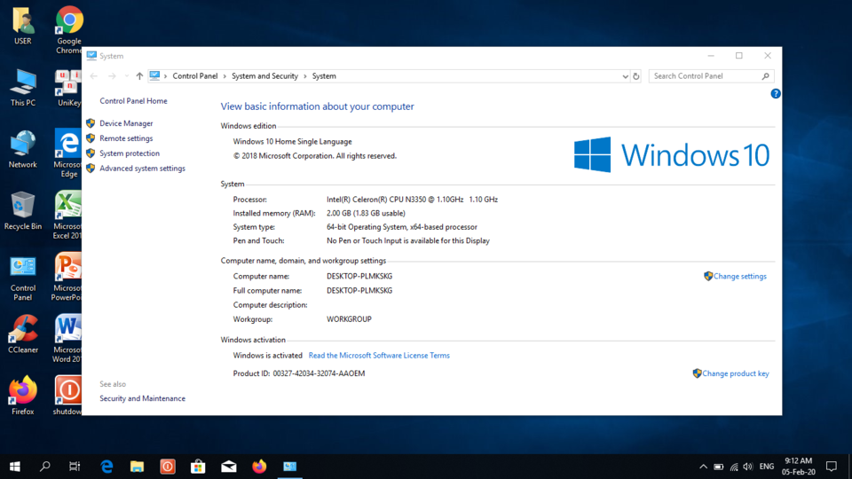Image resolution: width=852 pixels, height=479 pixels.
Task: Go up one level with up arrow
Action: point(139,76)
